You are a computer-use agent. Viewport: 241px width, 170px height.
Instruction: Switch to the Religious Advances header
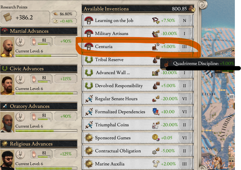[x=39, y=144]
